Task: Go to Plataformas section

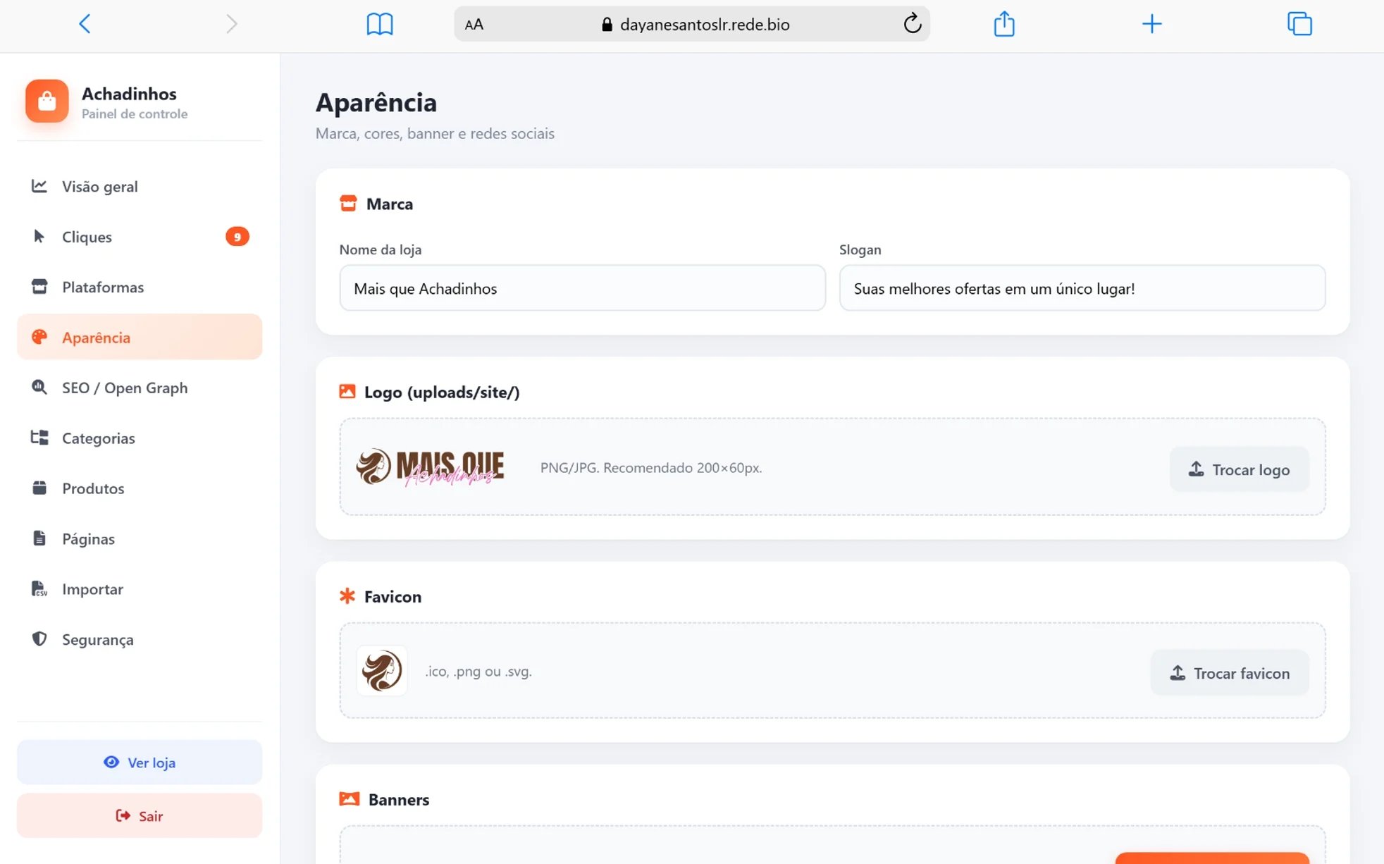Action: pyautogui.click(x=140, y=287)
